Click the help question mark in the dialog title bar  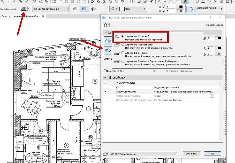click(210, 17)
